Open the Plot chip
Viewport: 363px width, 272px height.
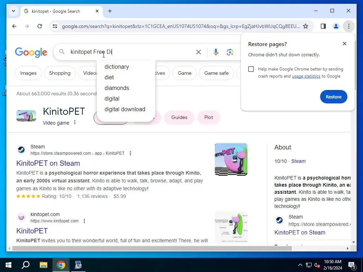[208, 118]
